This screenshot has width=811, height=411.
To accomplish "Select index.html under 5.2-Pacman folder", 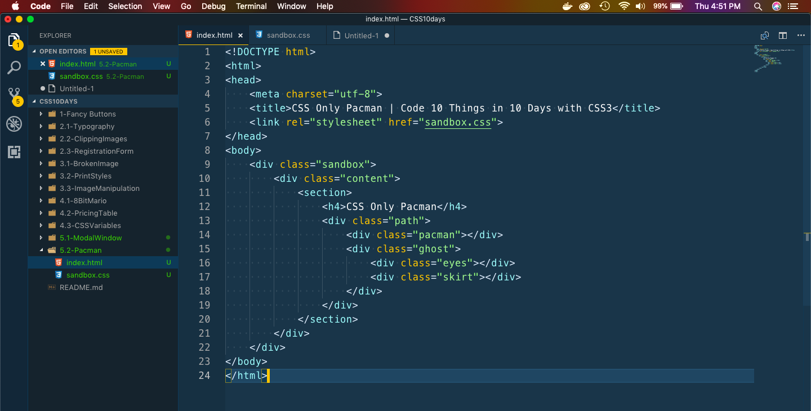I will coord(103,262).
